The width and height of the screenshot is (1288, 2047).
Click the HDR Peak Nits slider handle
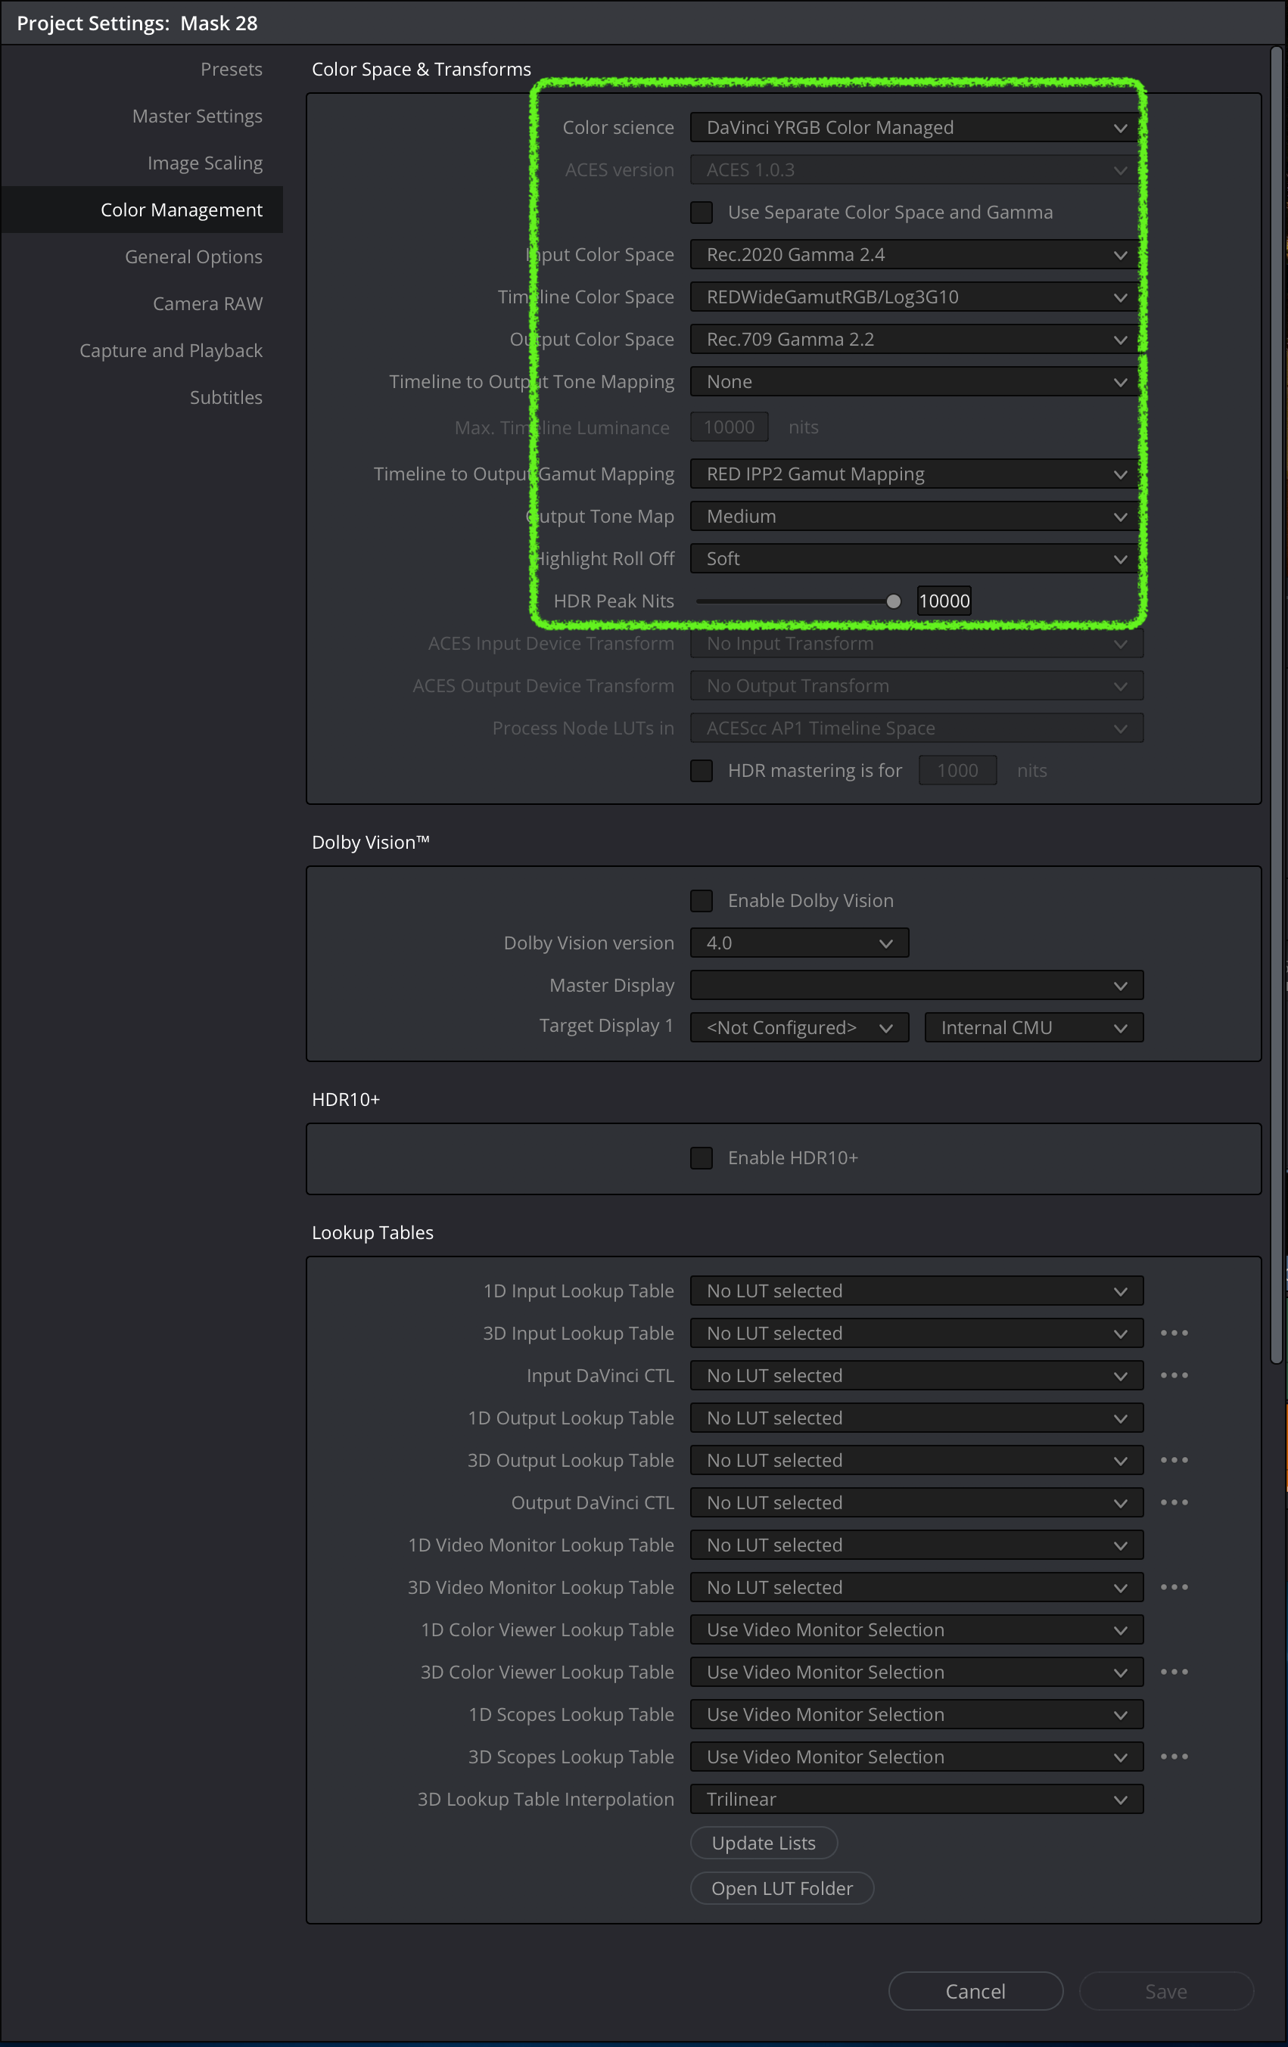(894, 601)
